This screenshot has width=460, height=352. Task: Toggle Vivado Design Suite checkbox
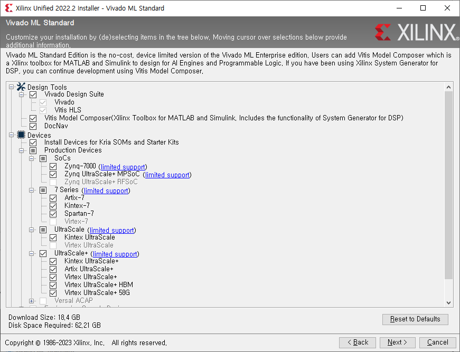33,94
